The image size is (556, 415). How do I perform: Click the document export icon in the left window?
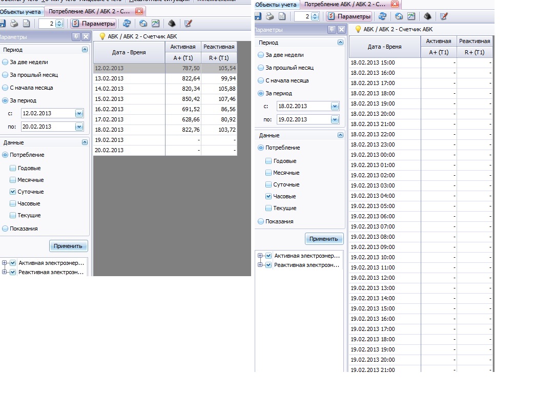(26, 24)
